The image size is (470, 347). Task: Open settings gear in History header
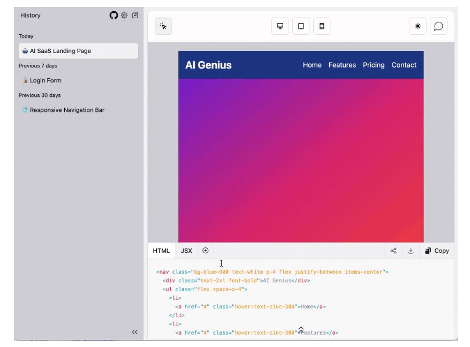(124, 16)
